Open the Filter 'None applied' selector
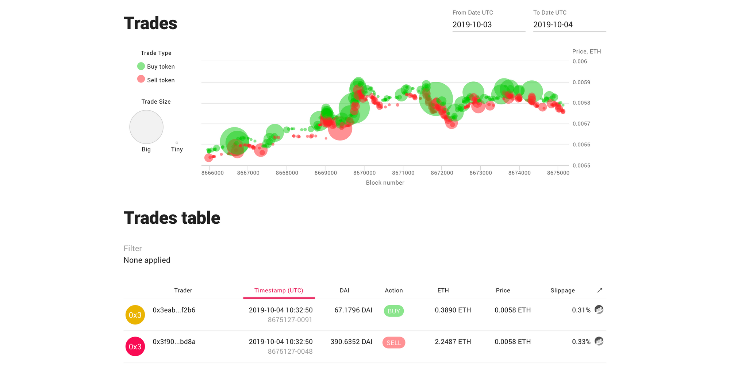Image resolution: width=730 pixels, height=365 pixels. [x=147, y=260]
